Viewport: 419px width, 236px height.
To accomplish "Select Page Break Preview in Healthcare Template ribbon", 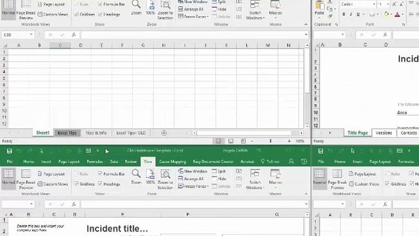I will click(26, 179).
